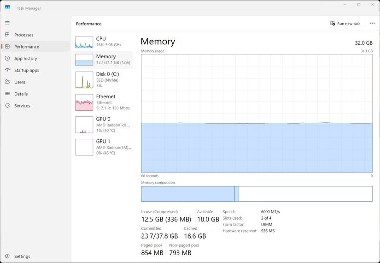Click the Users people icon
Viewport: 380px width, 263px height.
tap(7, 82)
